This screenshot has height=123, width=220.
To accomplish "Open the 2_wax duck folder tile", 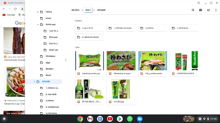I will [x=90, y=28].
